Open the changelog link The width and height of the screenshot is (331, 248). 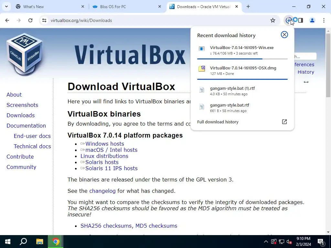(102, 191)
